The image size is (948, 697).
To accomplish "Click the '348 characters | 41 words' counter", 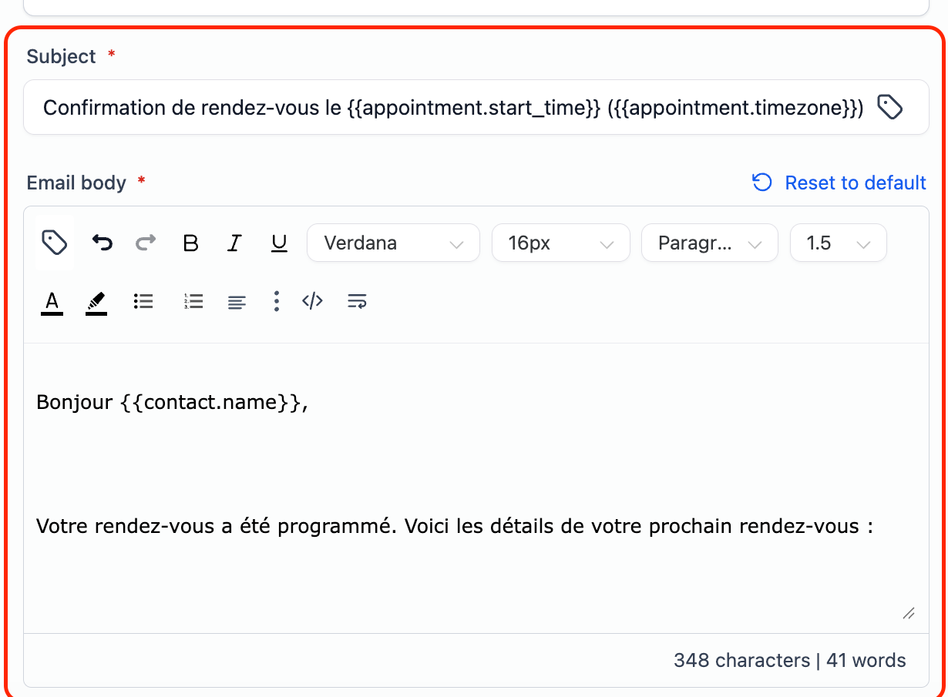I will point(790,660).
